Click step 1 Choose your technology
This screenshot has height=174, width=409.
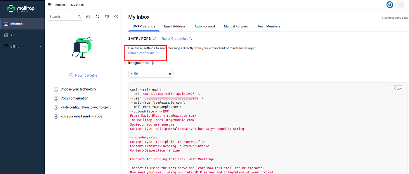point(75,89)
